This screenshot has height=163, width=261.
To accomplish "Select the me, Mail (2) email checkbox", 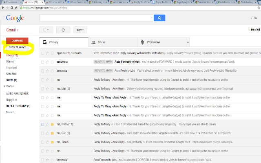I will point(42,89).
